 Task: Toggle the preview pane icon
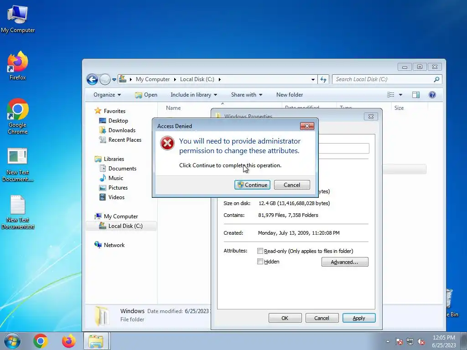coord(416,95)
